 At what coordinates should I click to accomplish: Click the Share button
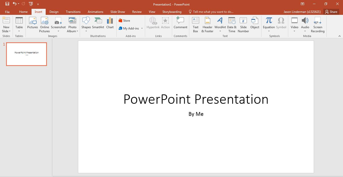coord(331,12)
